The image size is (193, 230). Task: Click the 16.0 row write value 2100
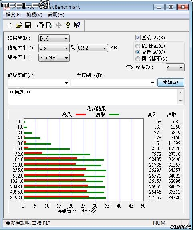(x=156, y=149)
